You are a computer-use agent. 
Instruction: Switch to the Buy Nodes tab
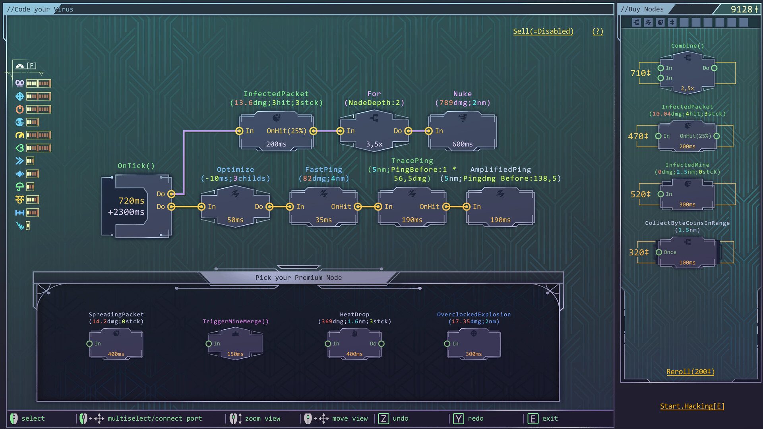(643, 9)
